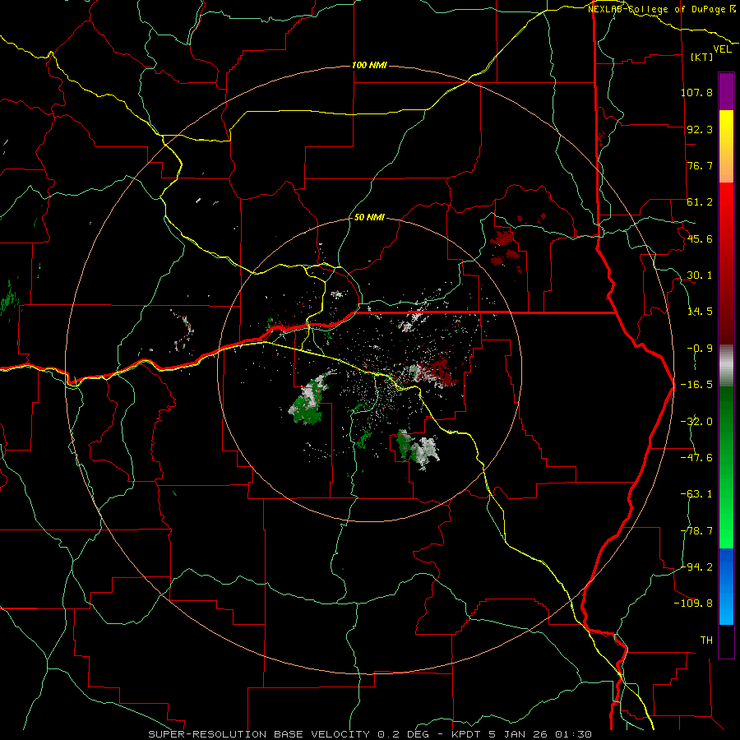The image size is (740, 740).
Task: Click the 100 NMI range ring label
Action: coord(369,65)
